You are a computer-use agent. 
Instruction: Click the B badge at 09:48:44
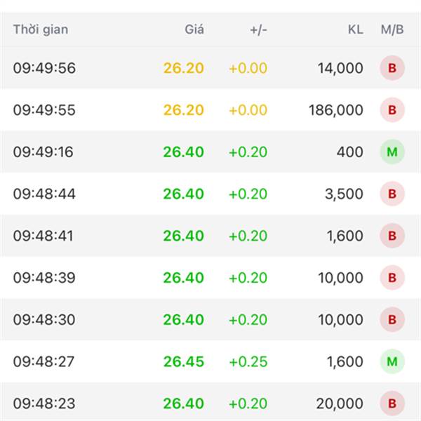392,194
